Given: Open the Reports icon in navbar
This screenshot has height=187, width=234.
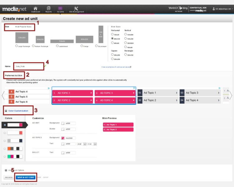Looking at the screenshot, I should [48, 9].
